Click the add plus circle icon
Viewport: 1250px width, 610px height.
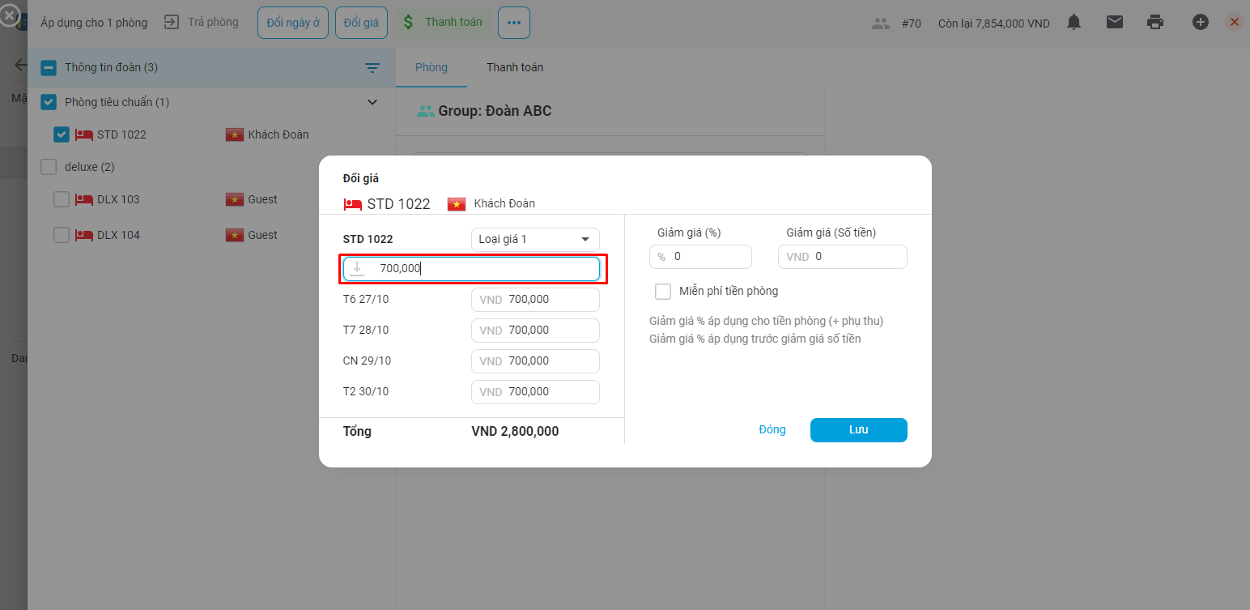(x=1201, y=23)
